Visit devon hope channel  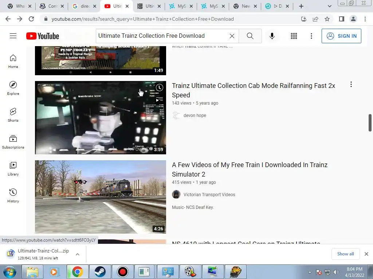coord(195,115)
